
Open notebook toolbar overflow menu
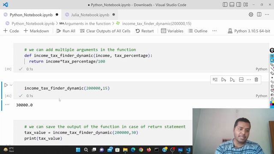click(x=214, y=31)
